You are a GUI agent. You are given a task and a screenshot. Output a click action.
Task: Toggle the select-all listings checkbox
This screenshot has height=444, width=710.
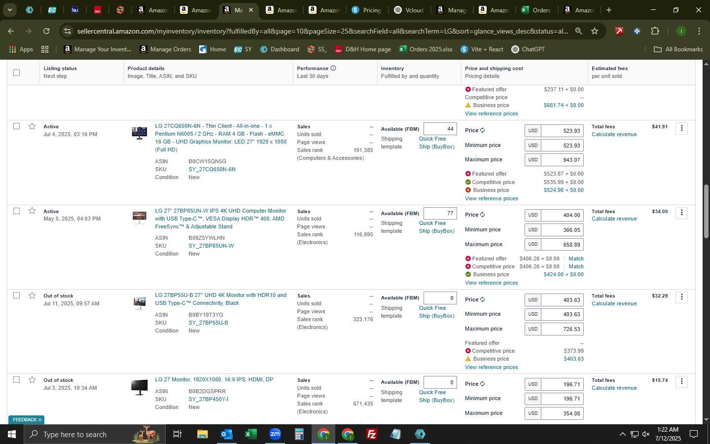(x=16, y=73)
